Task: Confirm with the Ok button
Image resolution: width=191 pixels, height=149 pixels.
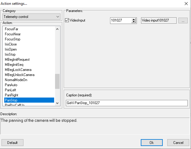Action: click(x=152, y=143)
